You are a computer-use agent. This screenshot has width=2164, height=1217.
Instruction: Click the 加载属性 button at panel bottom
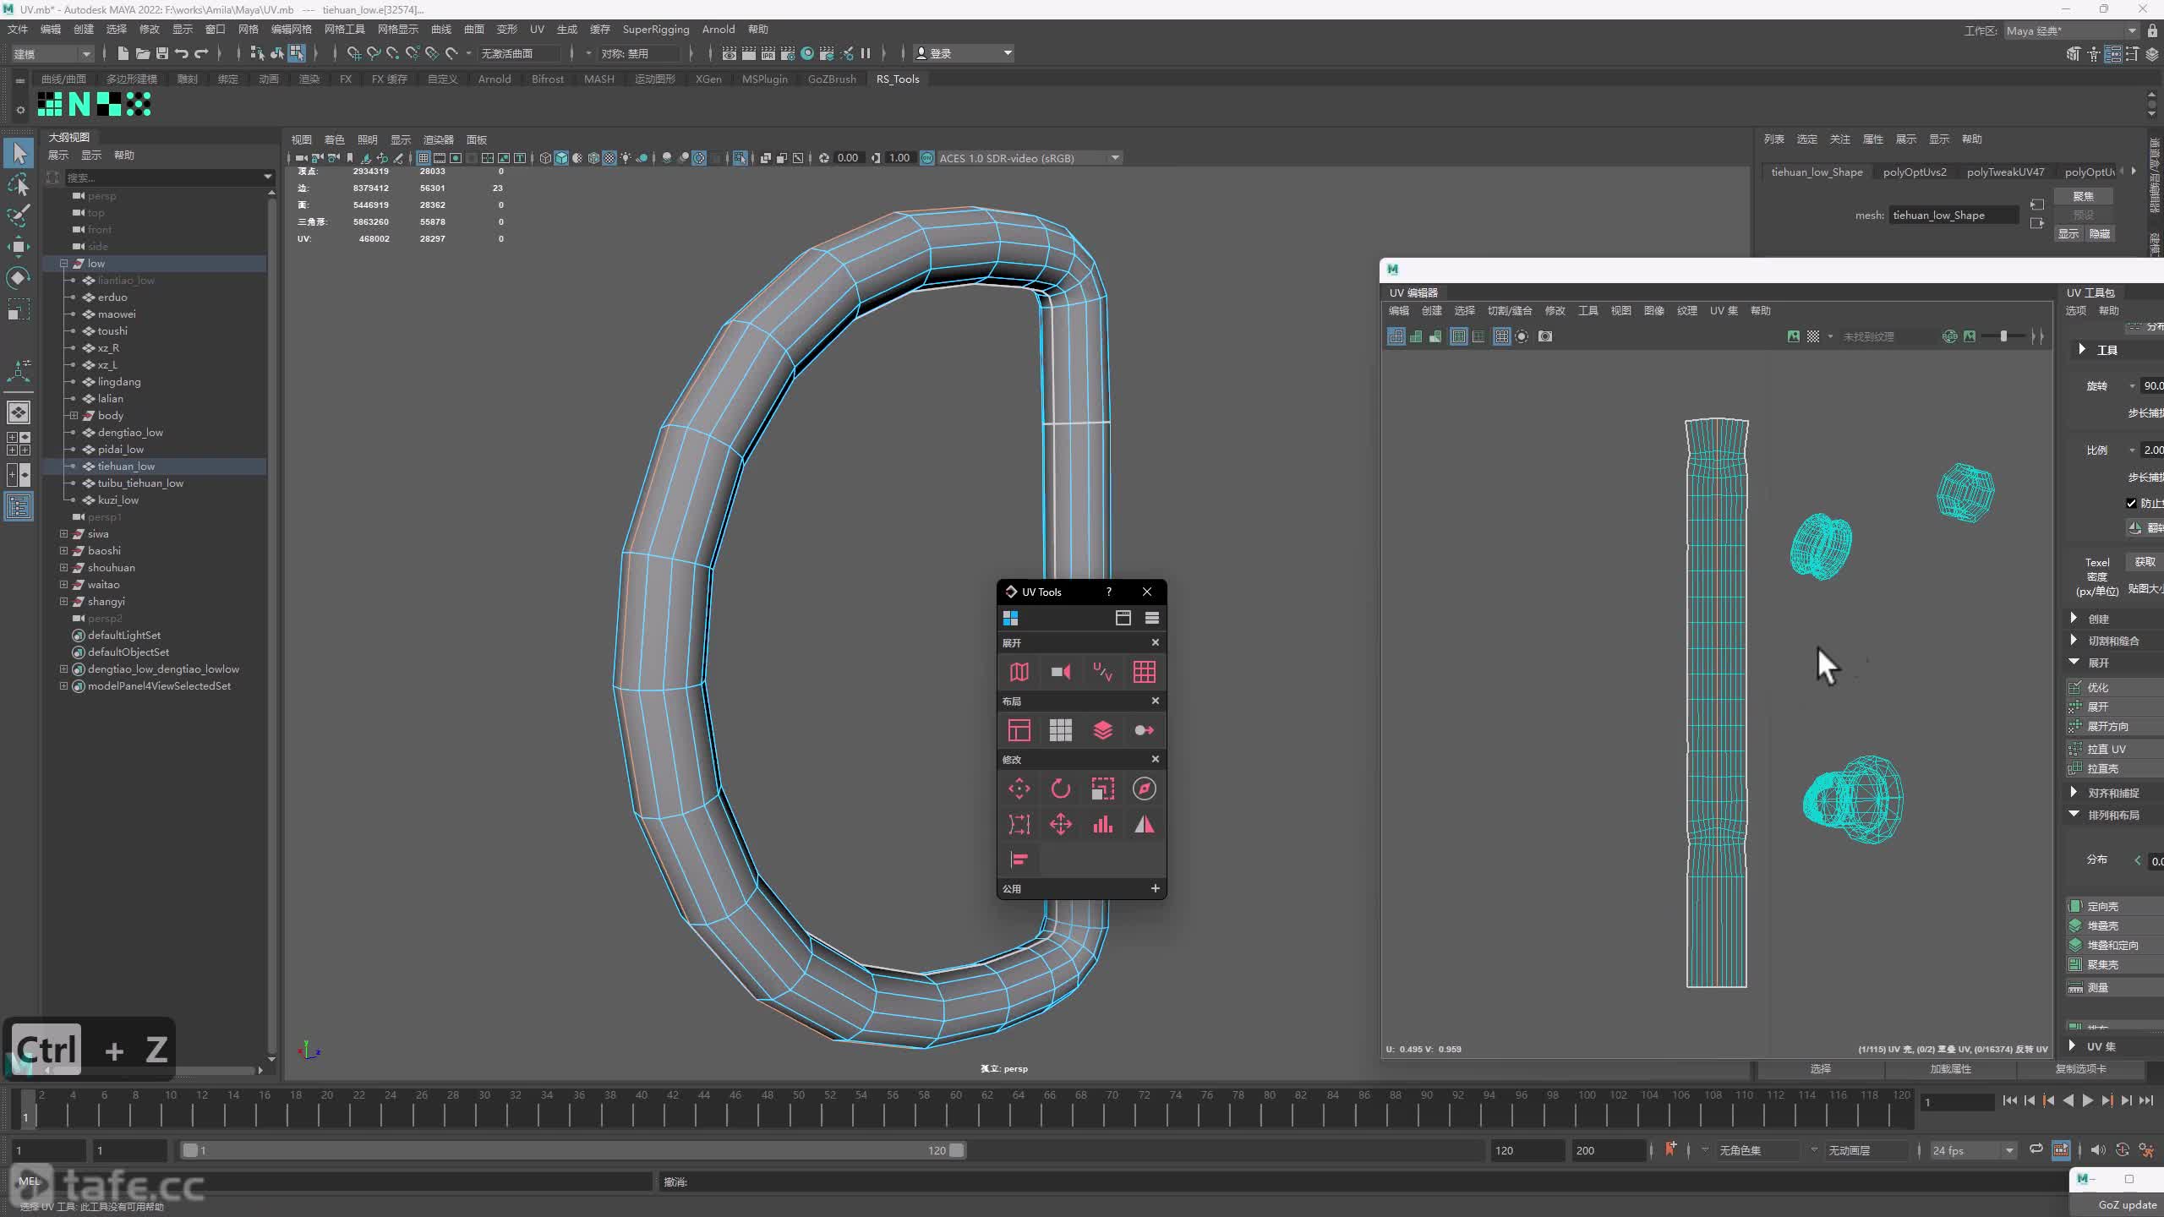(x=1950, y=1069)
